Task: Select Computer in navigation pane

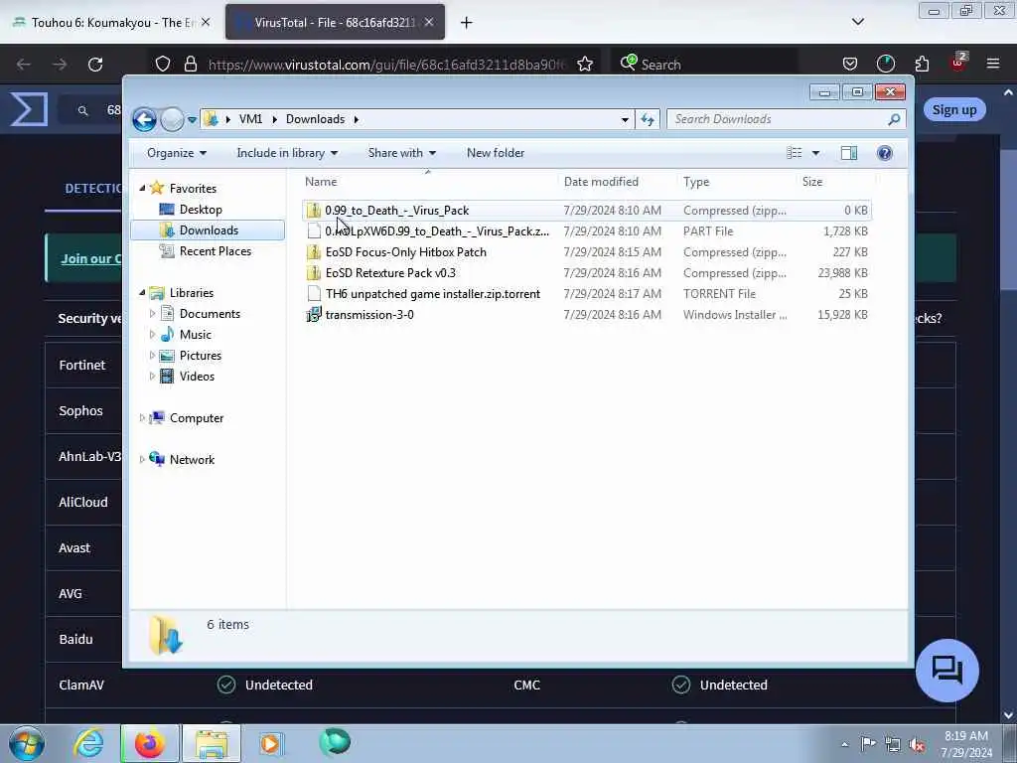Action: point(197,418)
